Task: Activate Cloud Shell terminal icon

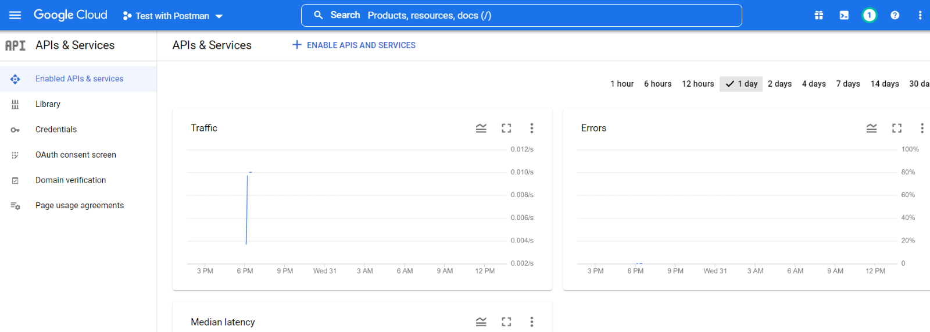Action: click(x=844, y=15)
